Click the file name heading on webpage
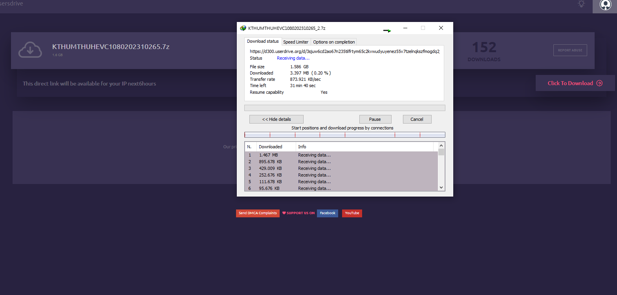 [111, 47]
